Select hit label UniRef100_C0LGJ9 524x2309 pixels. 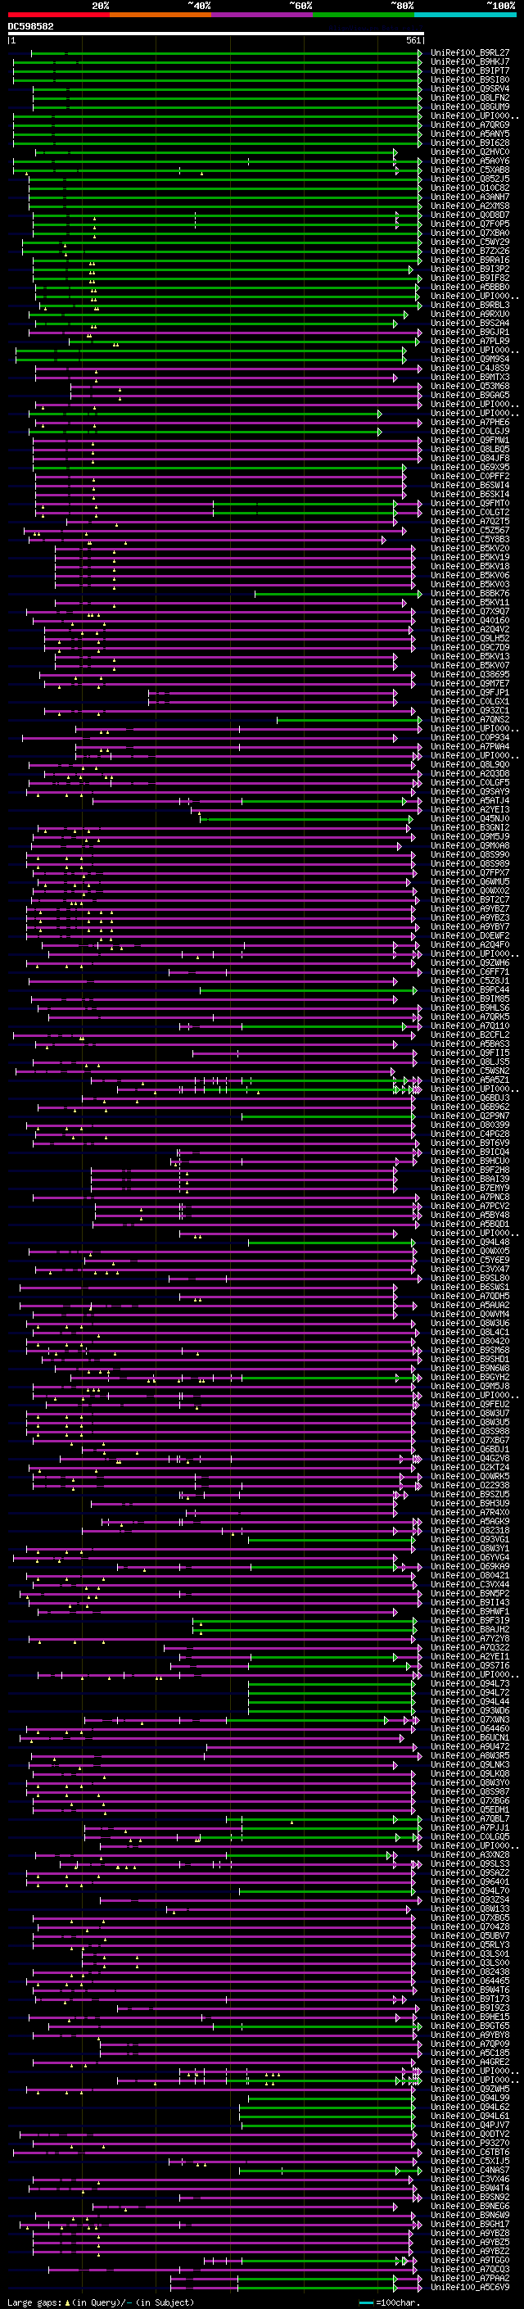coord(469,431)
